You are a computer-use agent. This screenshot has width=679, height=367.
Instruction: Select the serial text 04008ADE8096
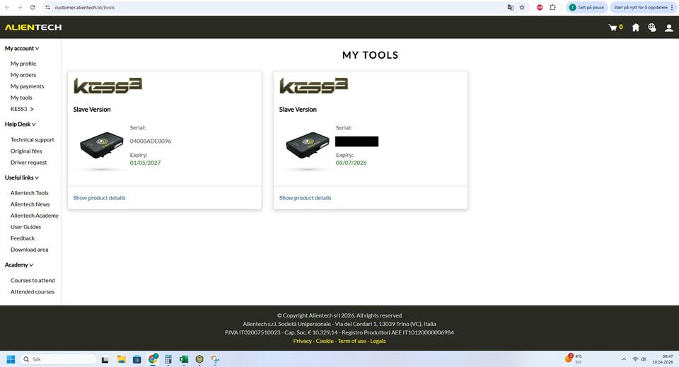click(150, 141)
